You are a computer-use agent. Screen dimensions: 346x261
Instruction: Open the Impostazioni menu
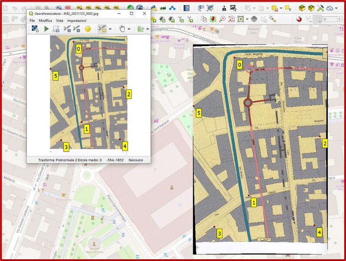(77, 20)
